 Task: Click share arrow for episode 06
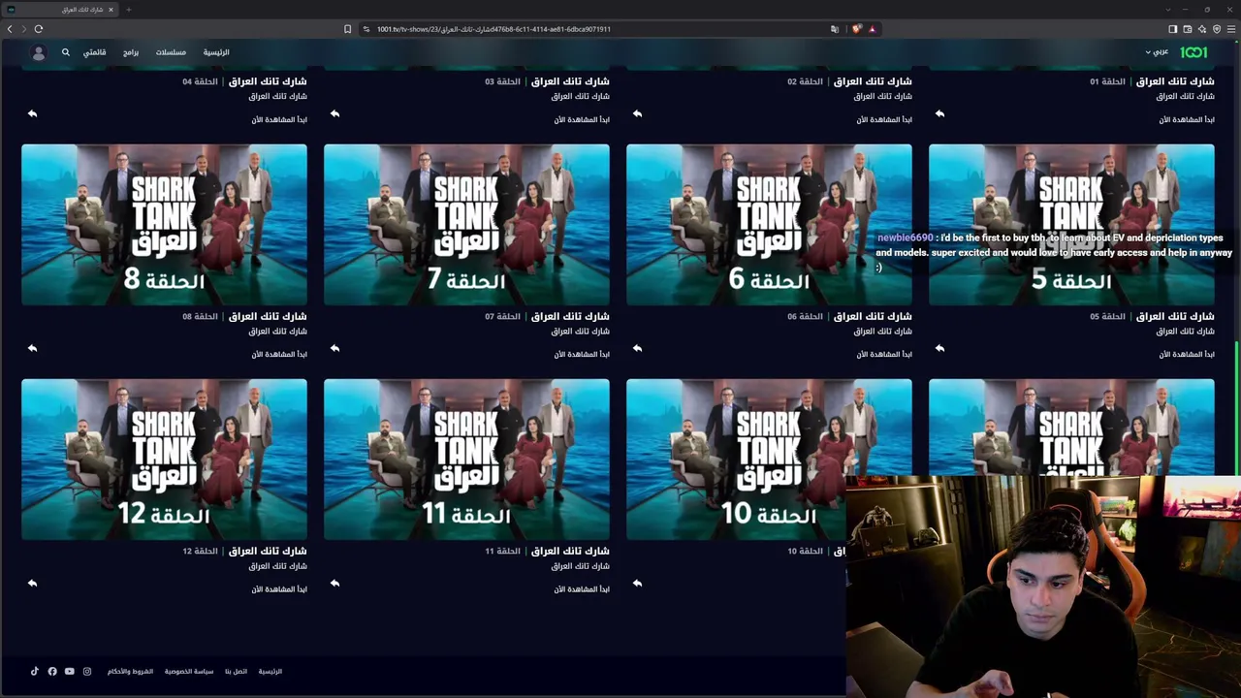(637, 348)
